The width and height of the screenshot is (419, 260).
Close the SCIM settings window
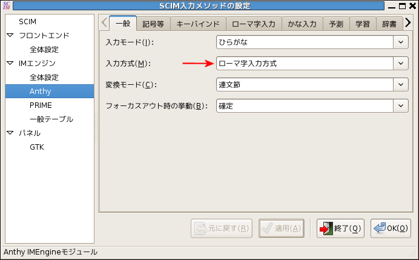pyautogui.click(x=412, y=6)
